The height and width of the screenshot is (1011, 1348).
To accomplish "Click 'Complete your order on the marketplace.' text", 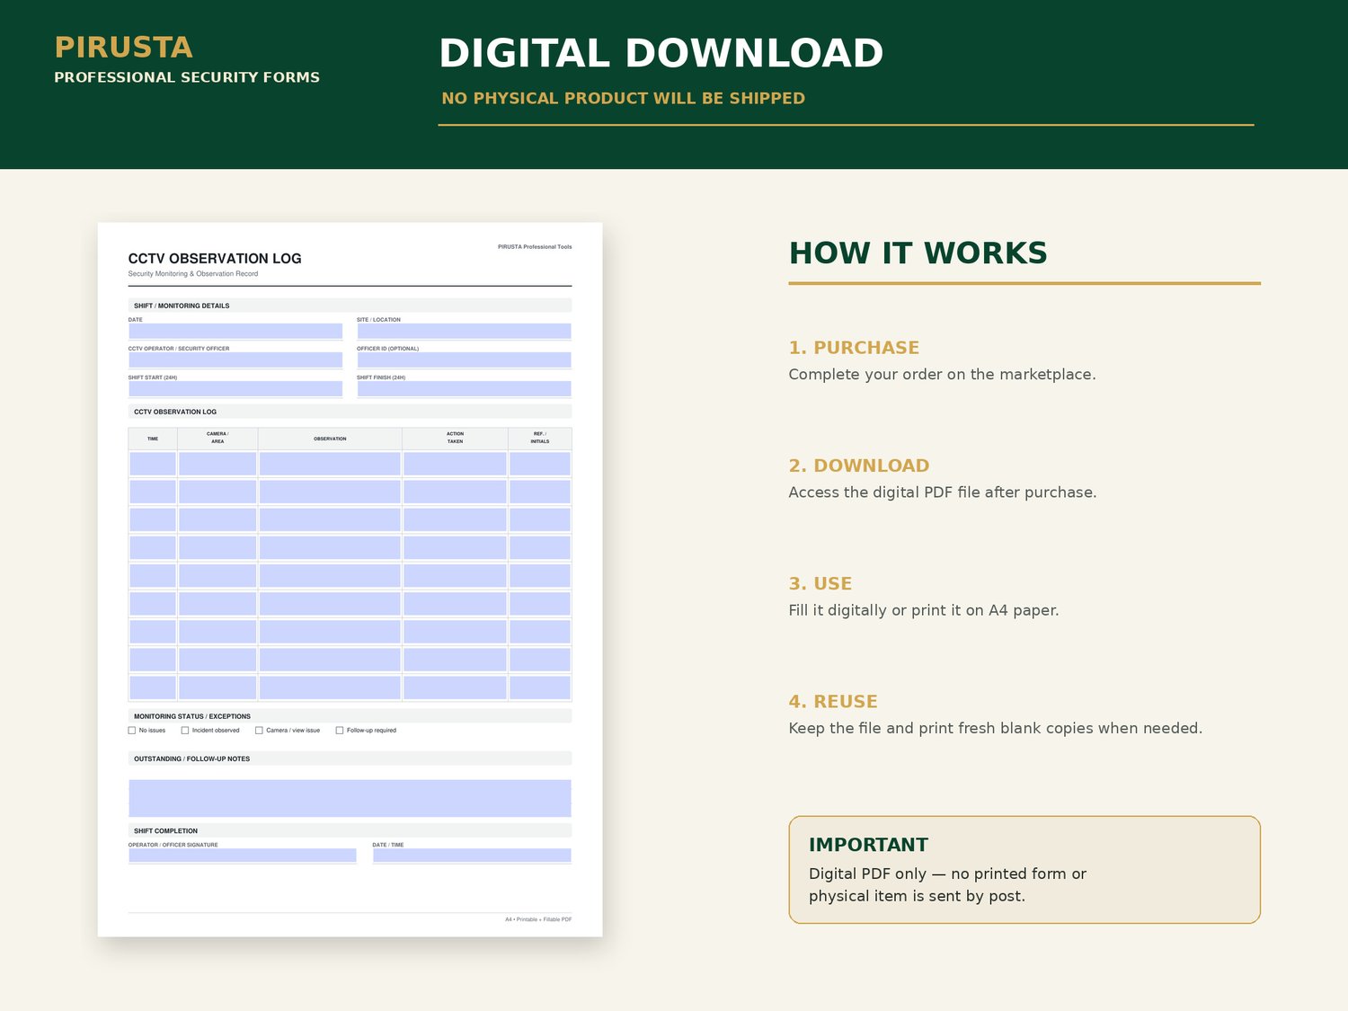I will 943,375.
